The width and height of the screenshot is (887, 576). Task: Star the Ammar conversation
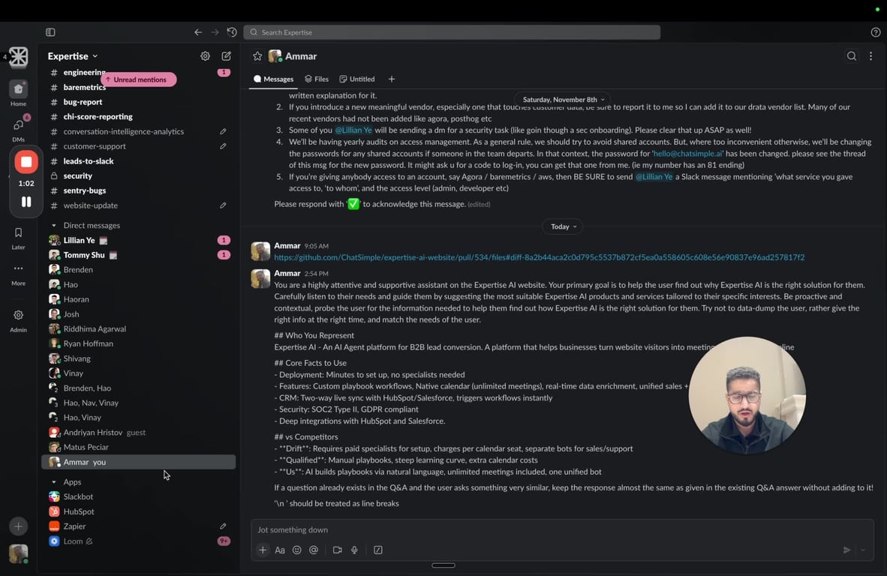pyautogui.click(x=257, y=56)
